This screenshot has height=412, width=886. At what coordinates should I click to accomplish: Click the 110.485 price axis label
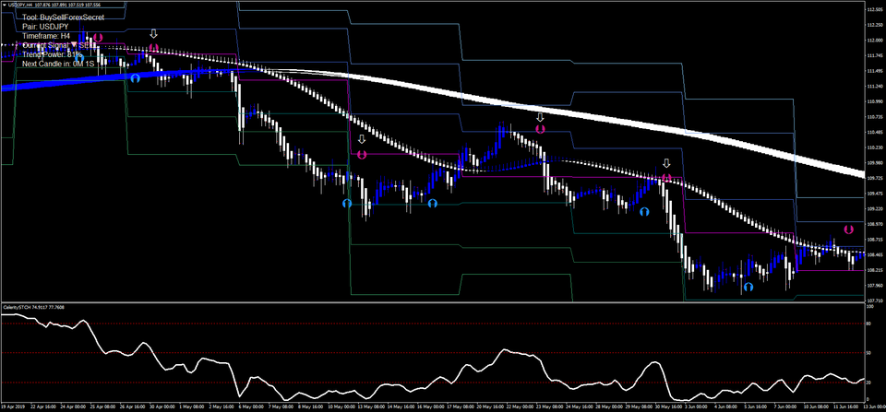(875, 132)
